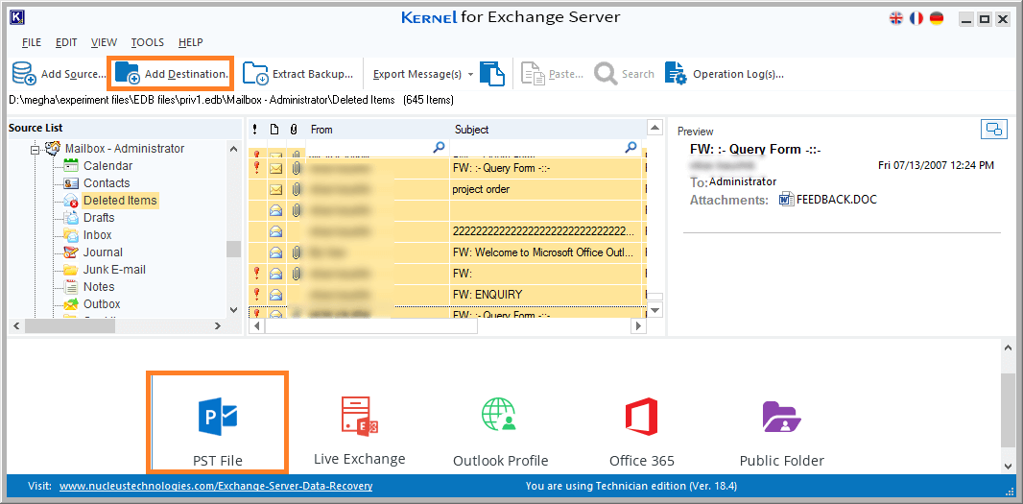Select the Deleted Items folder
This screenshot has width=1023, height=504.
pyautogui.click(x=120, y=201)
